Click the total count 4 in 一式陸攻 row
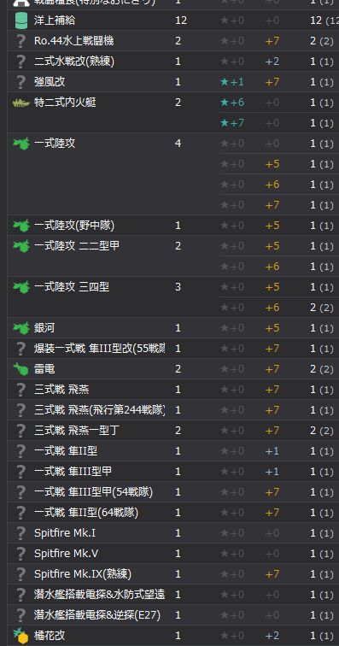 tap(178, 144)
